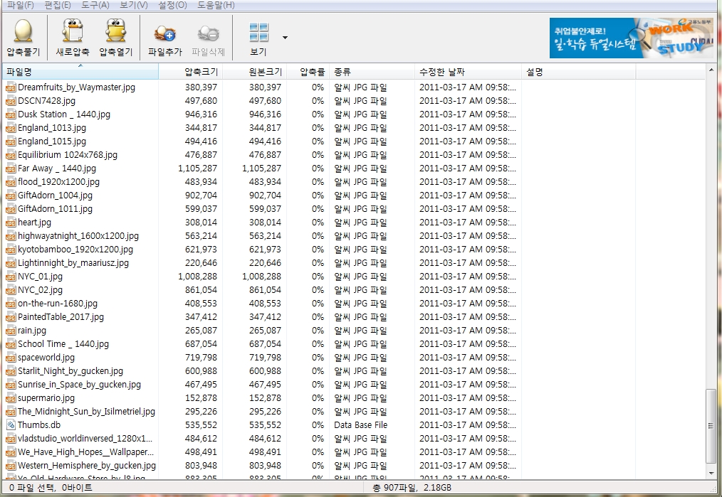
Task: Click the 압축풀기 (extract) egg icon
Action: (23, 32)
